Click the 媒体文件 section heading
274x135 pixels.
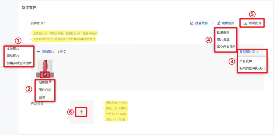29,7
